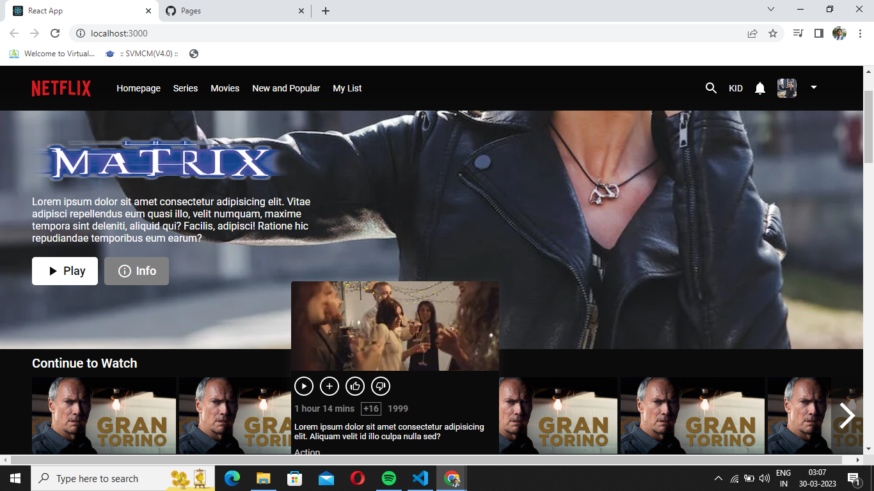Click The Matrix title logo

click(160, 160)
